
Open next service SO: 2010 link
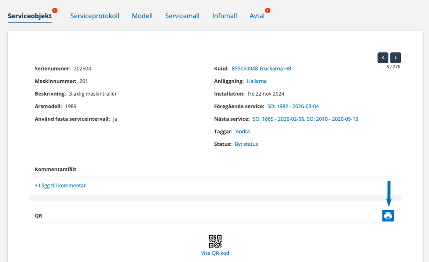(x=333, y=119)
